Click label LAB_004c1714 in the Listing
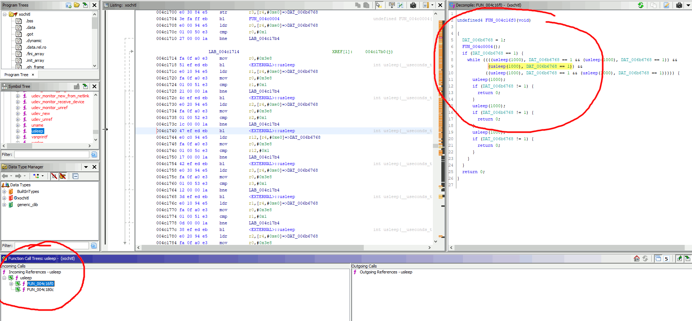692x321 pixels. [x=224, y=52]
